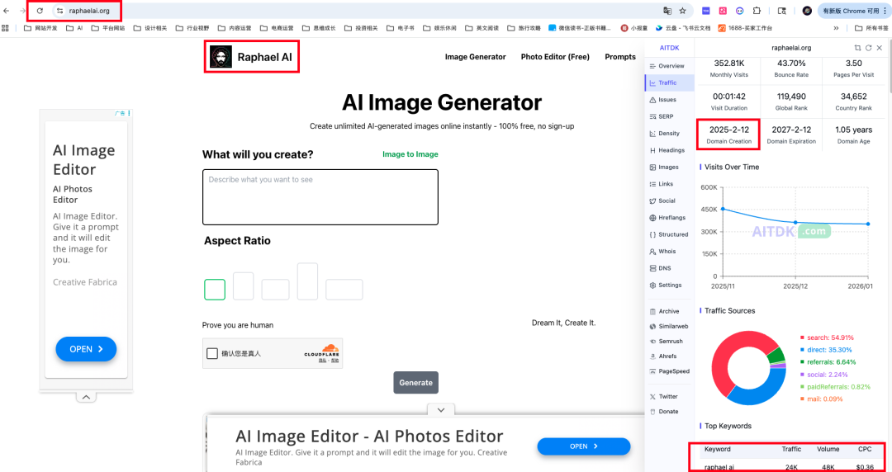Expand the bottom ad with the down chevron
Screen dimensions: 892x472
coord(441,409)
